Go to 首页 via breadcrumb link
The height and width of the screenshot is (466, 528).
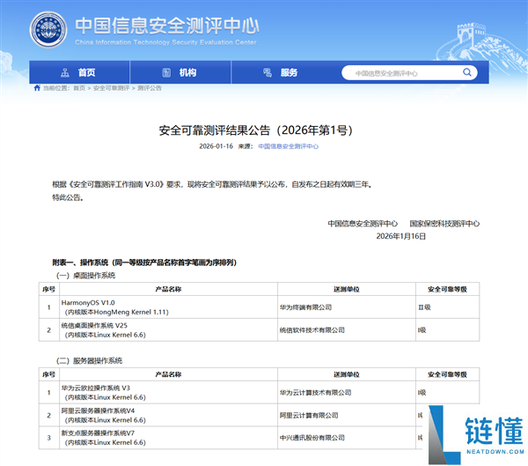(x=79, y=88)
